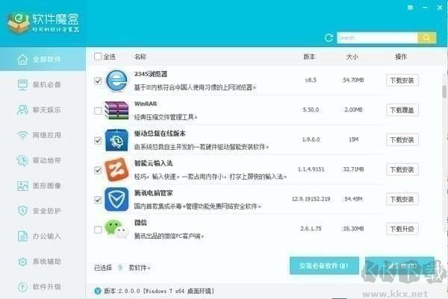Click the 已选择 selected count text
The width and height of the screenshot is (448, 299).
(x=122, y=268)
